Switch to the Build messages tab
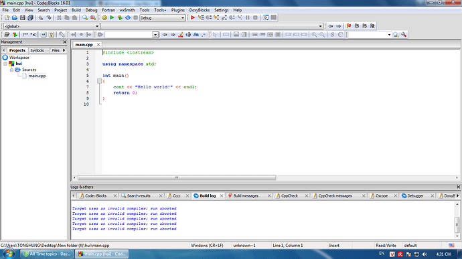 [x=246, y=195]
